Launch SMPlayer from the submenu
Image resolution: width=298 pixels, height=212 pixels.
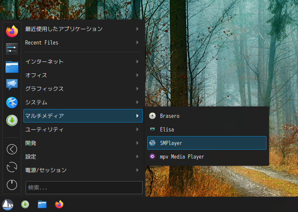tap(207, 143)
